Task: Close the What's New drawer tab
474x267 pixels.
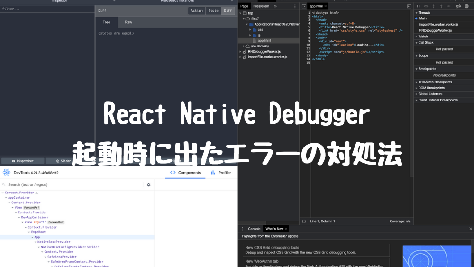Action: click(x=286, y=229)
